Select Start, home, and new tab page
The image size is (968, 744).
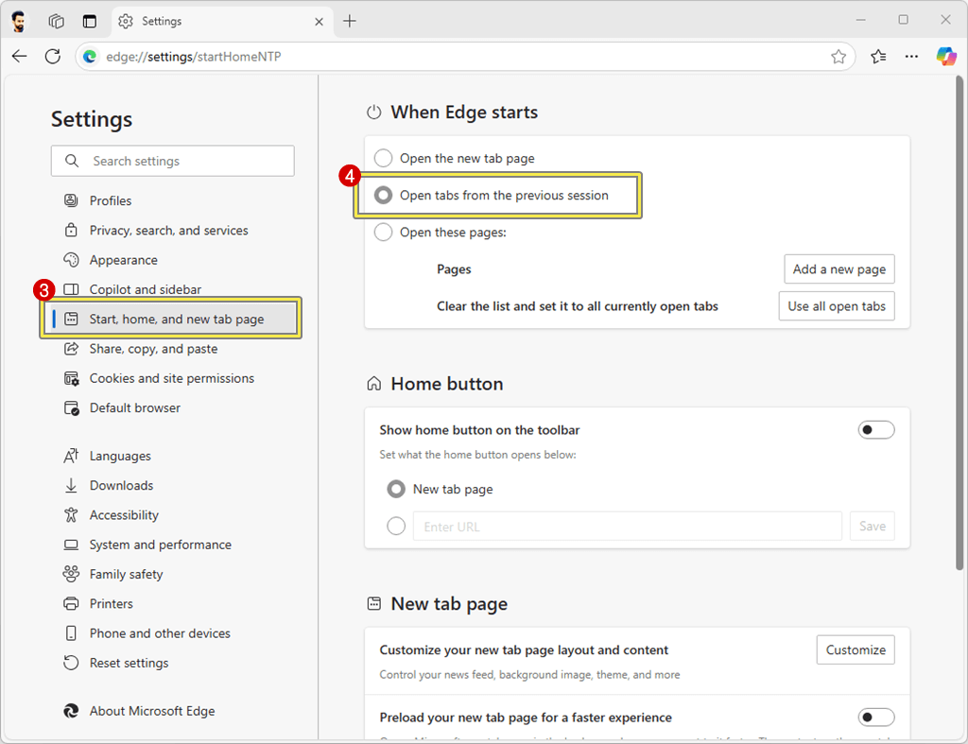click(171, 319)
